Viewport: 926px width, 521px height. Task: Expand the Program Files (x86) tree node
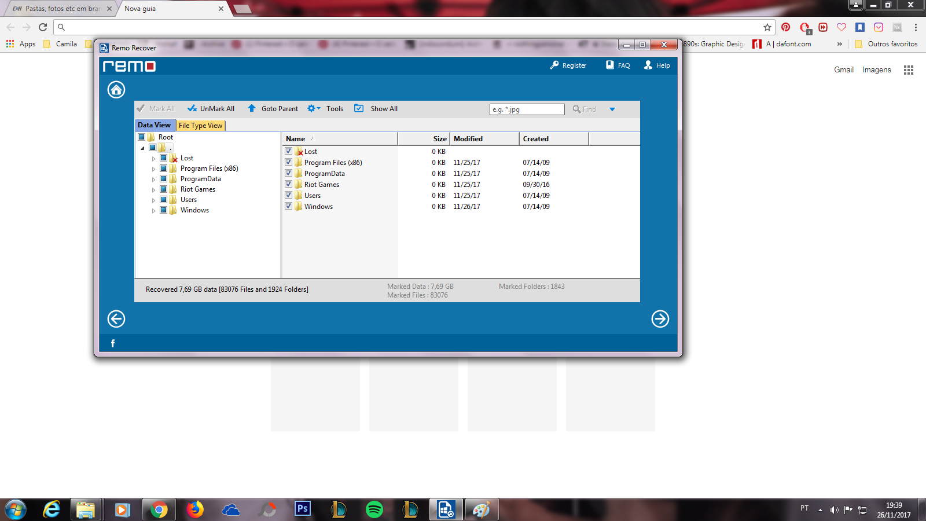[153, 169]
